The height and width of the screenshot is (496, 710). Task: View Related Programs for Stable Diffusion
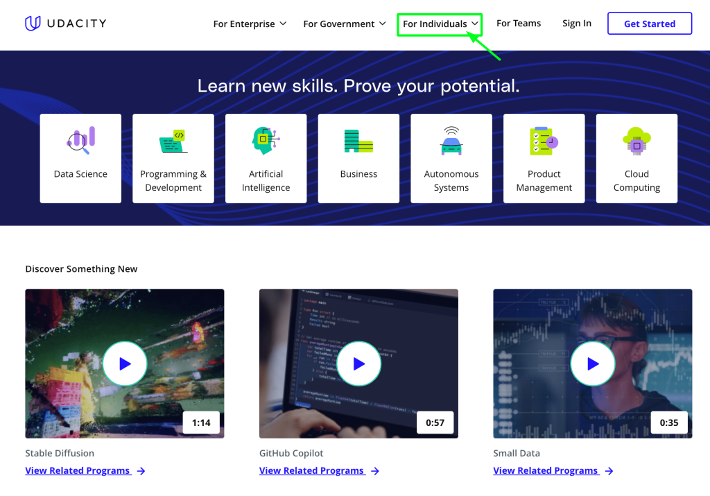pos(78,470)
